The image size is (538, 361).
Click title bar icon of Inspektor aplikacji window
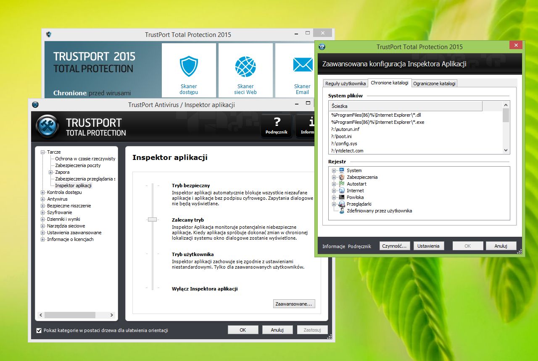(35, 105)
